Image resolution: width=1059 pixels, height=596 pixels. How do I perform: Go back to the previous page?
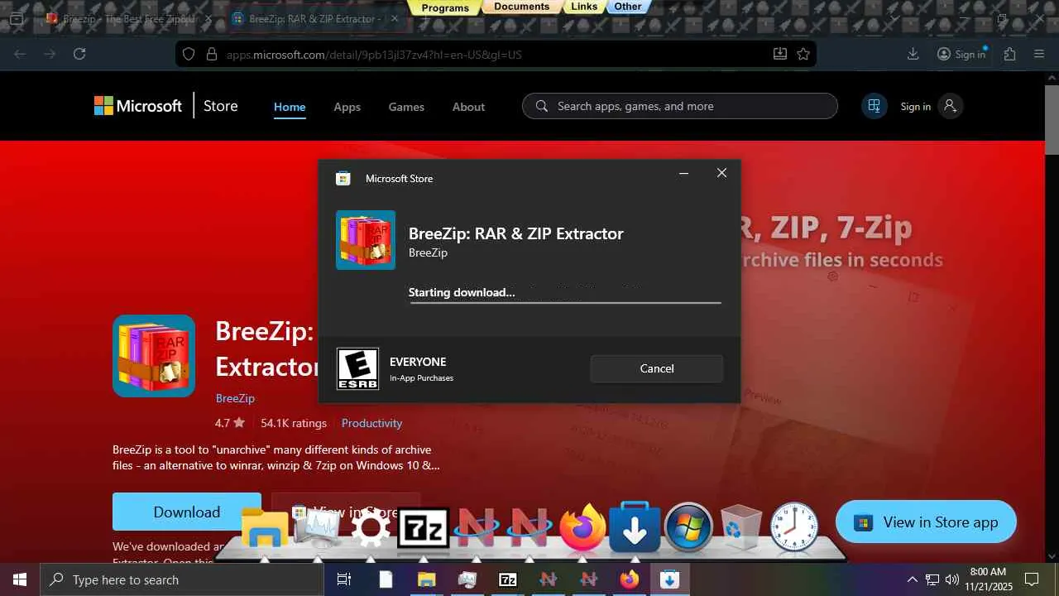20,54
